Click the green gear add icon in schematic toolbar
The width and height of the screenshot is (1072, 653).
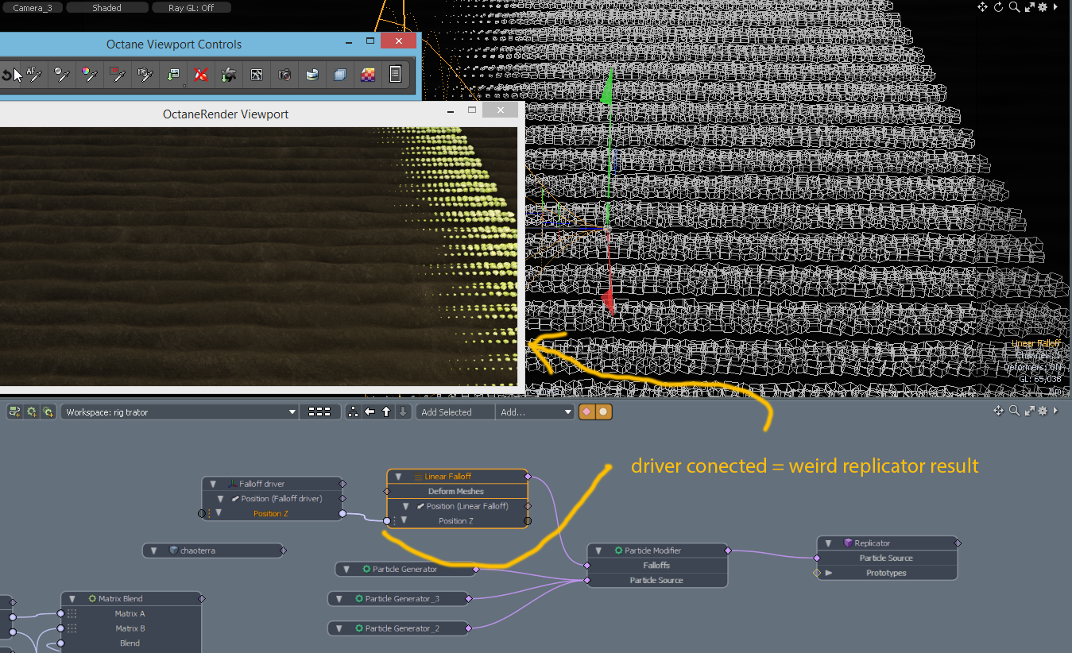pos(32,412)
